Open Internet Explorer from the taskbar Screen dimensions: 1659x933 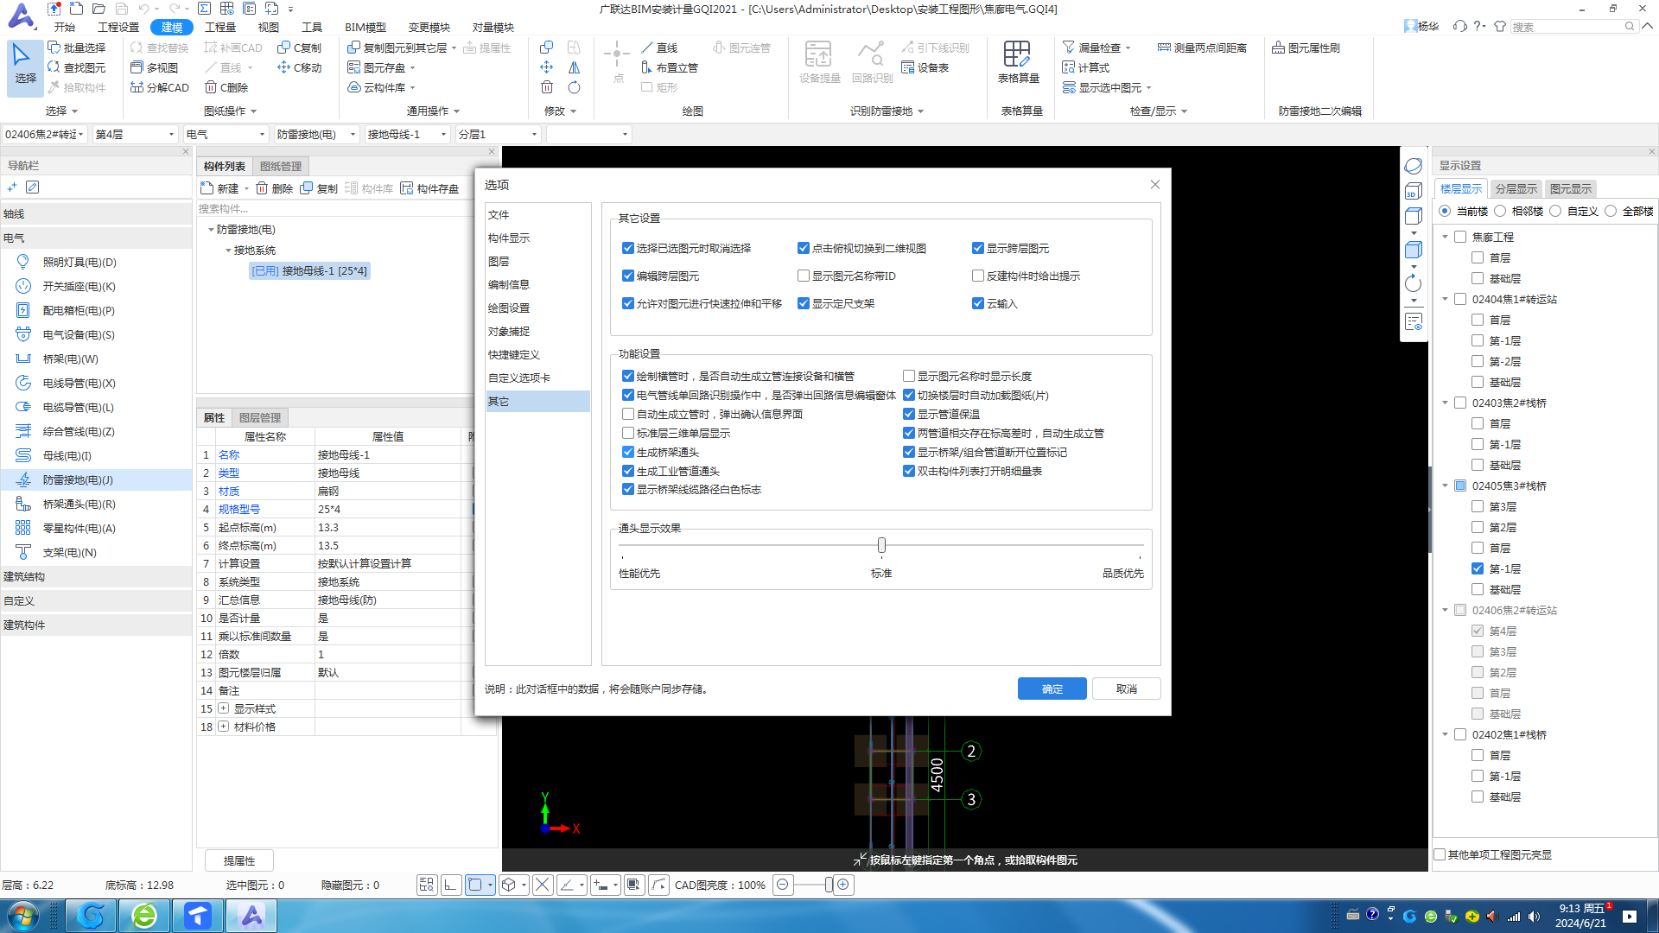pyautogui.click(x=144, y=916)
